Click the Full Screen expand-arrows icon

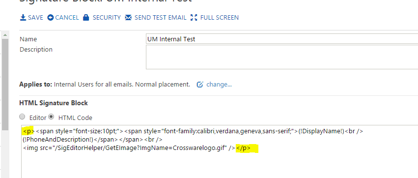coord(194,18)
